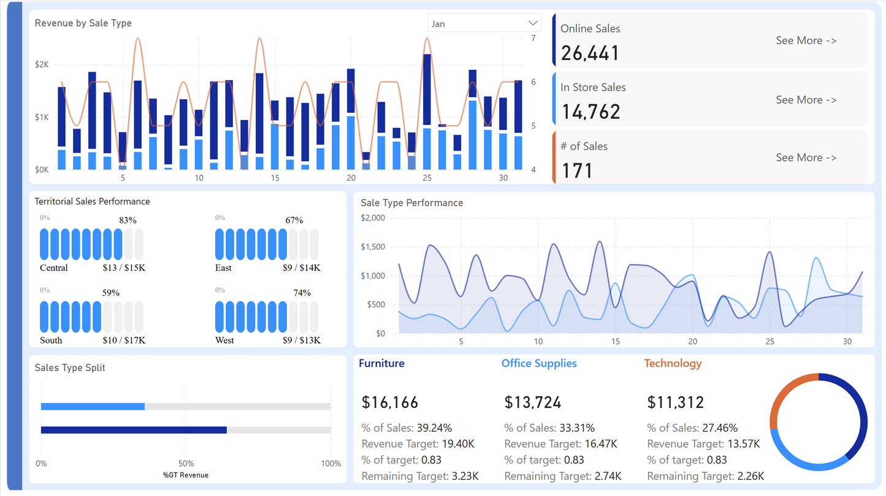886x496 pixels.
Task: Click Furniture Revenue Target 19.40K
Action: pos(418,443)
